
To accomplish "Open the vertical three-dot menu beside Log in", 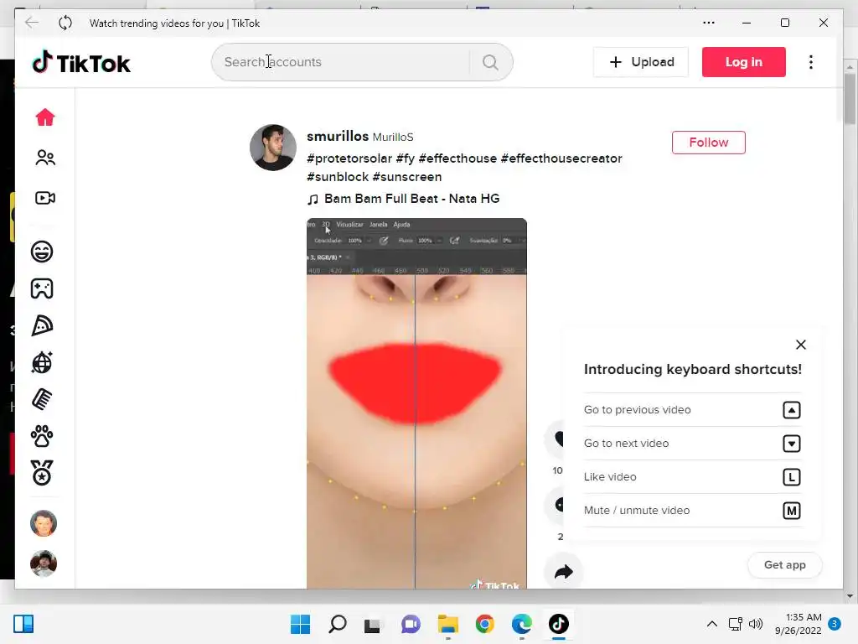I will [811, 62].
